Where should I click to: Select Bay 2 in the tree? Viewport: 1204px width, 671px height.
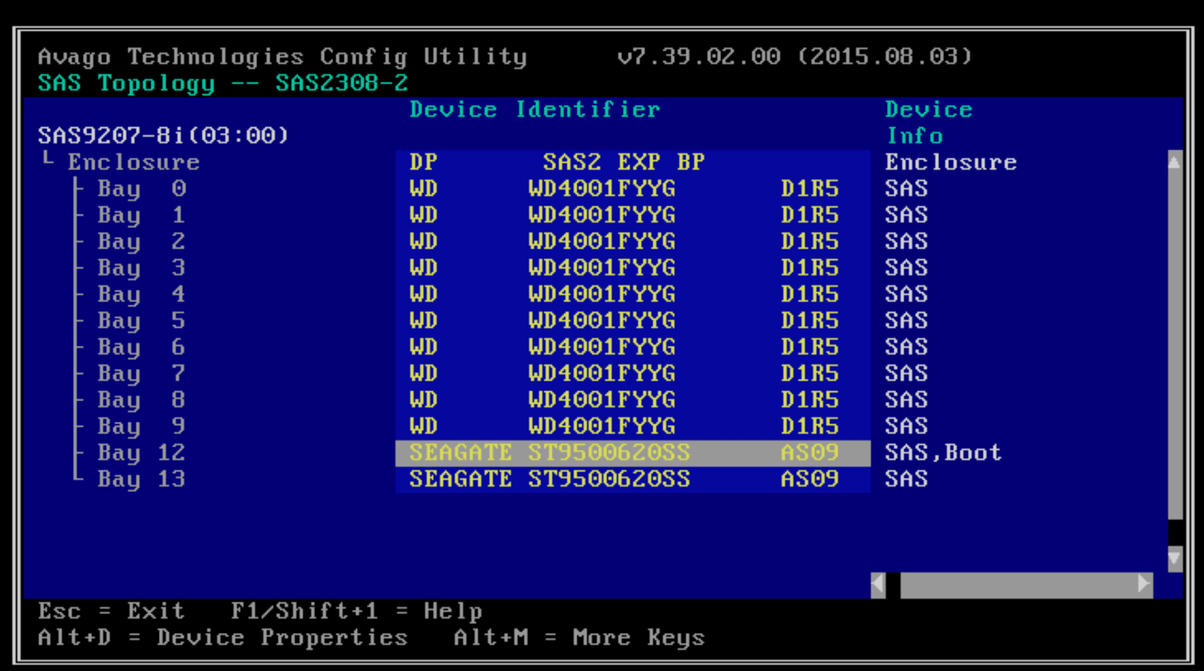[141, 241]
